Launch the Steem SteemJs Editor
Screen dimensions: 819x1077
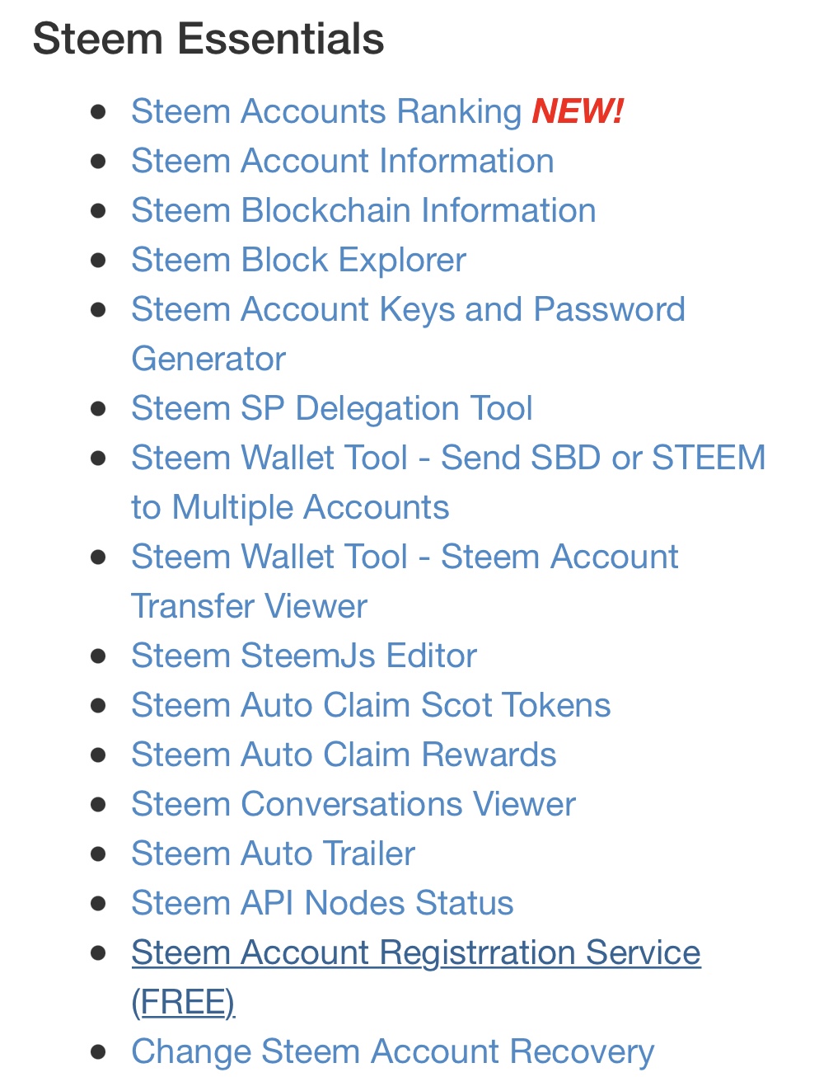[304, 656]
